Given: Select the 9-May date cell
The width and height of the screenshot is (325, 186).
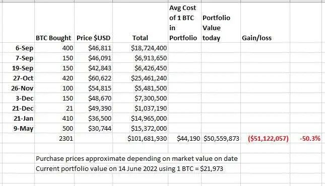Looking at the screenshot, I should pos(17,128).
